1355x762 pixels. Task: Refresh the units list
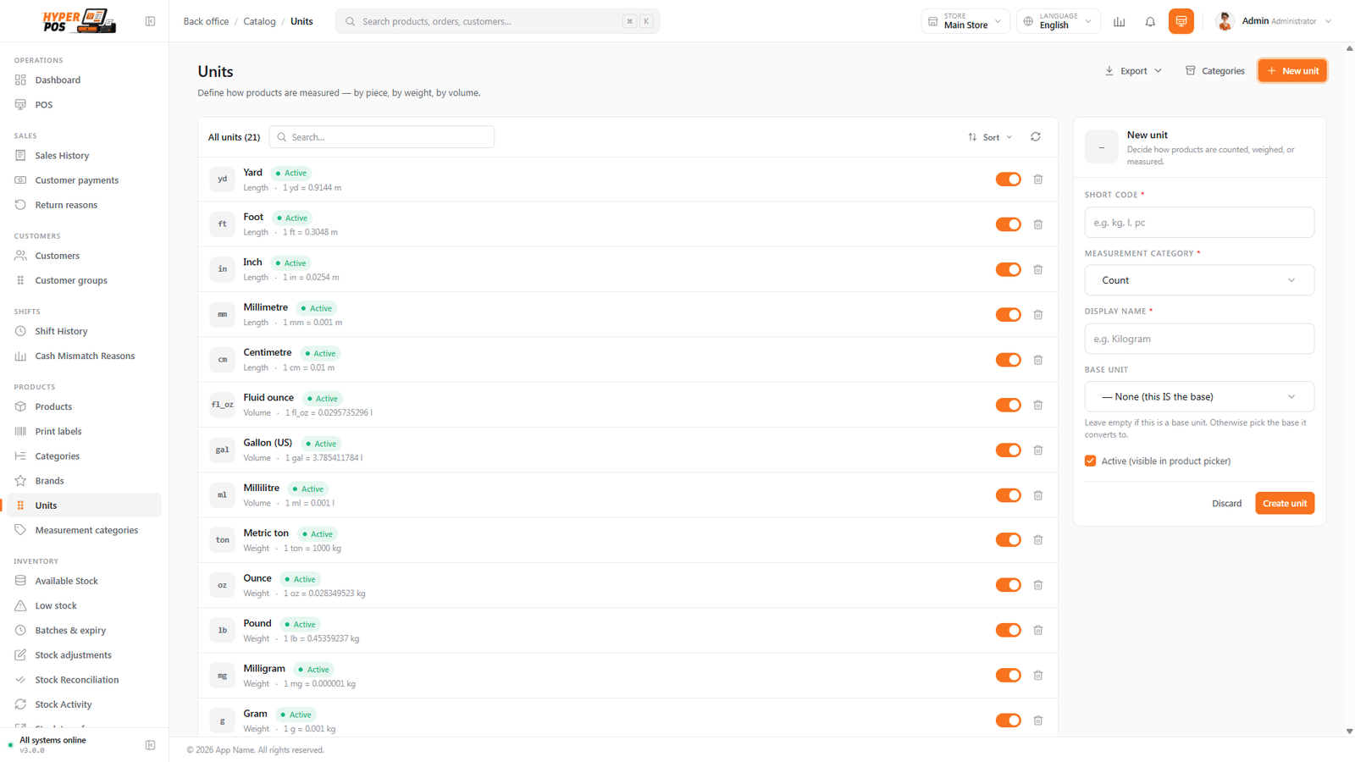pyautogui.click(x=1035, y=137)
